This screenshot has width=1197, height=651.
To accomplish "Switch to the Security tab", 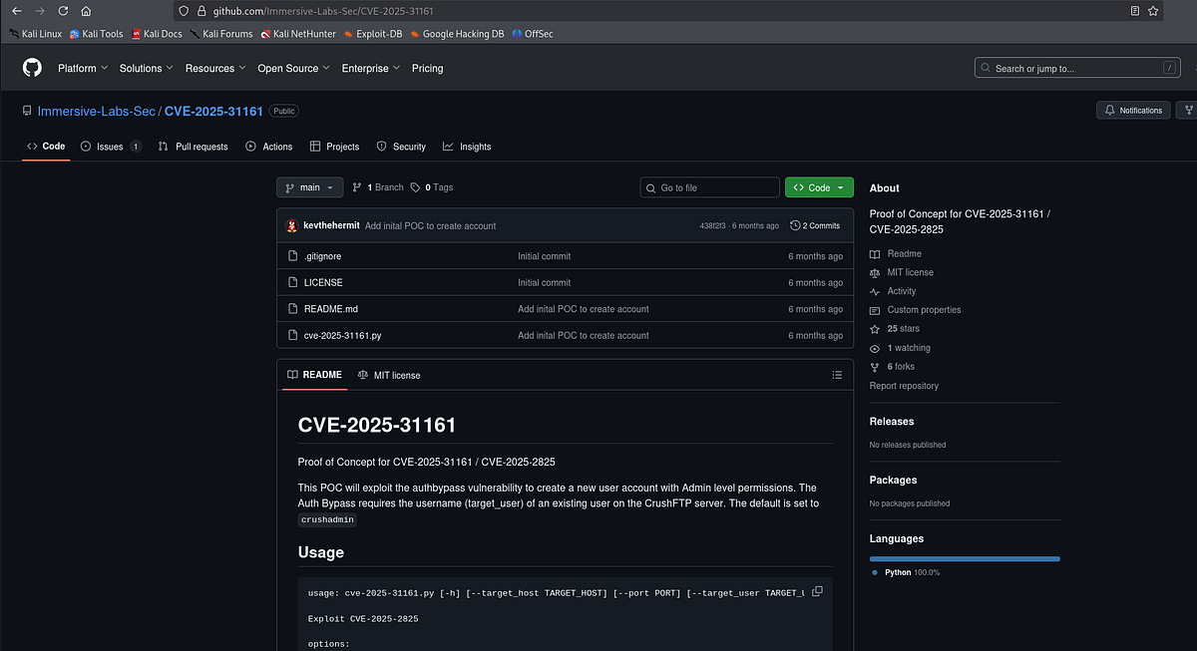I will pyautogui.click(x=401, y=146).
